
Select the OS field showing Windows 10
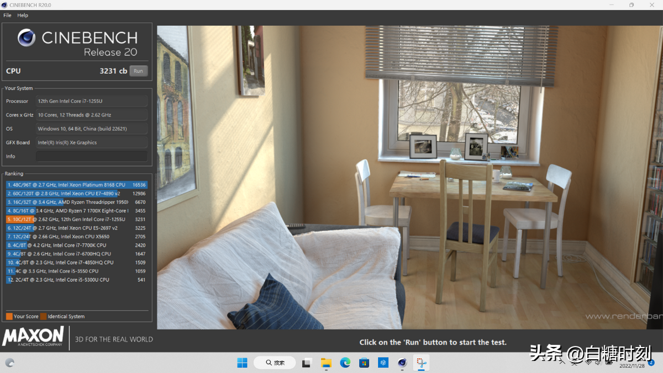pos(92,129)
